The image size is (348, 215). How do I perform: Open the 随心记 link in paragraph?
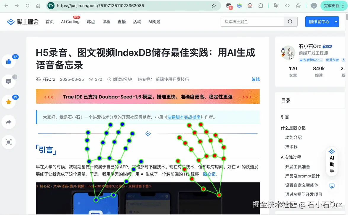click(x=209, y=174)
